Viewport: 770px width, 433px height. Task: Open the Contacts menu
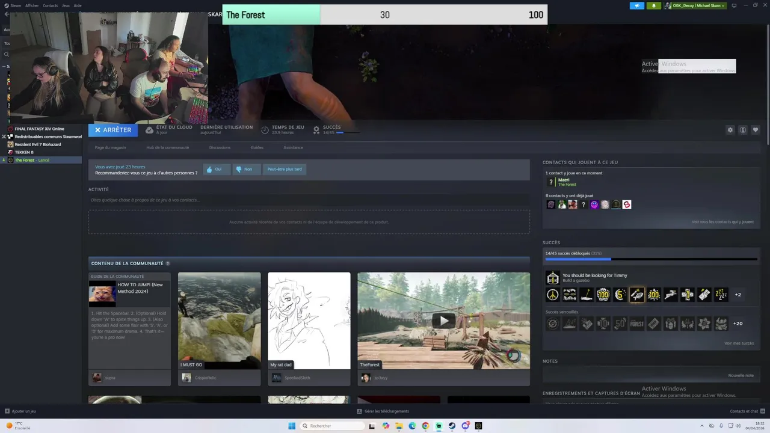[x=51, y=5]
